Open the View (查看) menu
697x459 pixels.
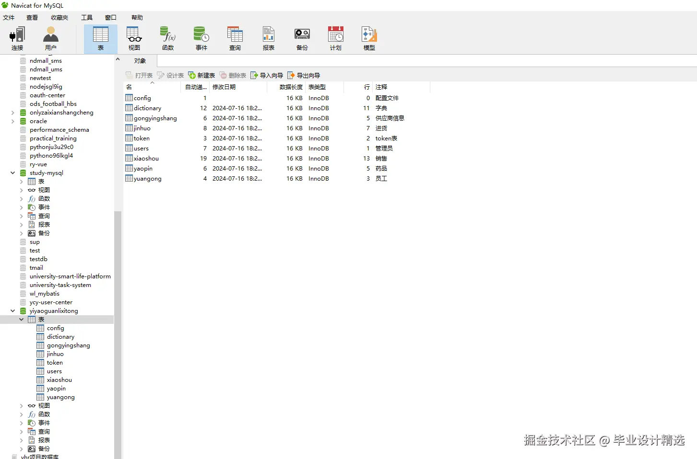[32, 17]
